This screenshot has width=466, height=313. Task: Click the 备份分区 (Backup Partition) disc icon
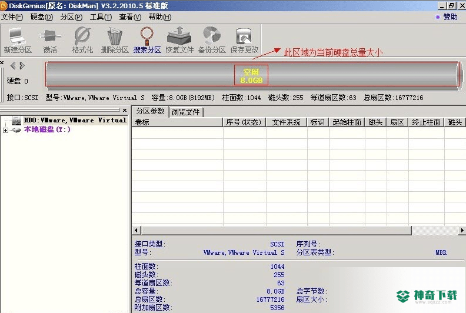[212, 40]
